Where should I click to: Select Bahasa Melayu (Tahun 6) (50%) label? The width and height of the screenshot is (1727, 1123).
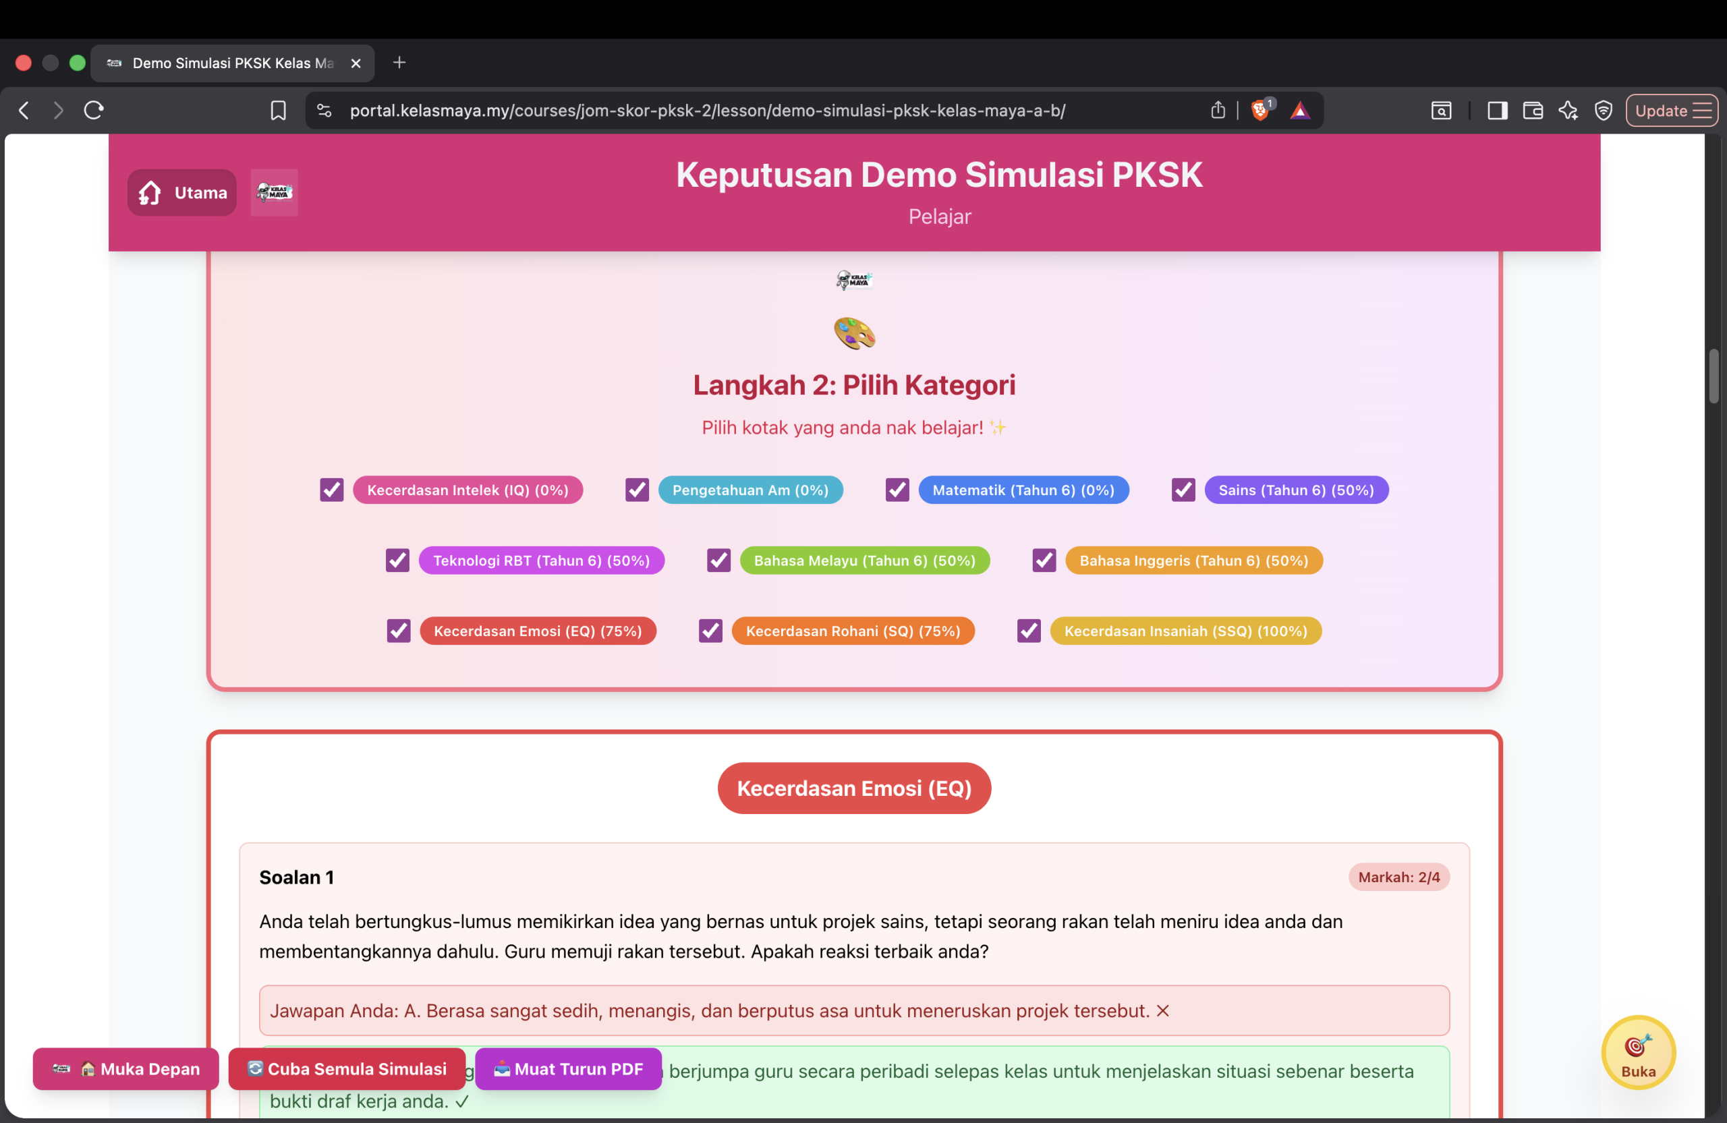click(864, 560)
